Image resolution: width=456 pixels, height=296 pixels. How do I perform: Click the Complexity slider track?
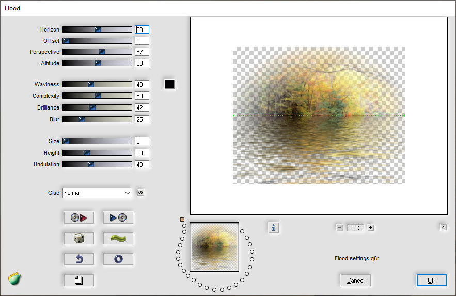(97, 96)
